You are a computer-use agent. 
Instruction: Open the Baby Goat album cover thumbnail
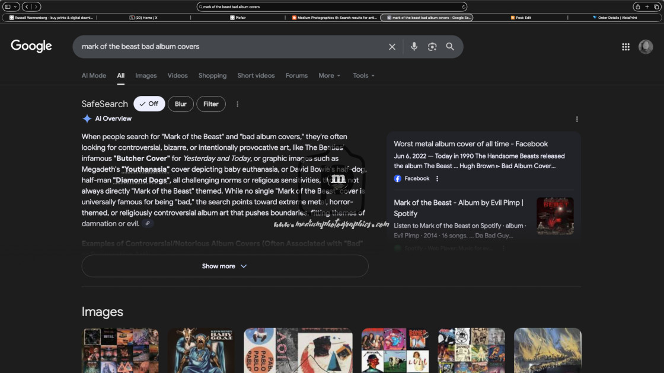click(201, 350)
